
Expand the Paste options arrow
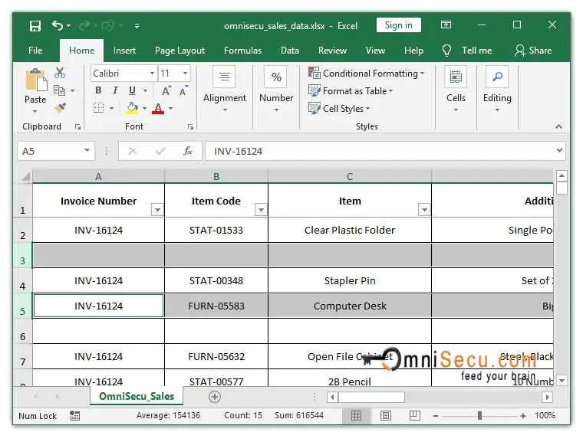point(35,111)
